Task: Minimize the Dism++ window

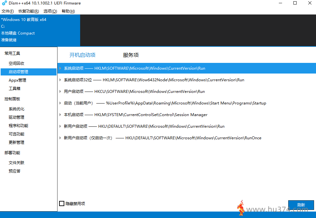Action: [280, 3]
